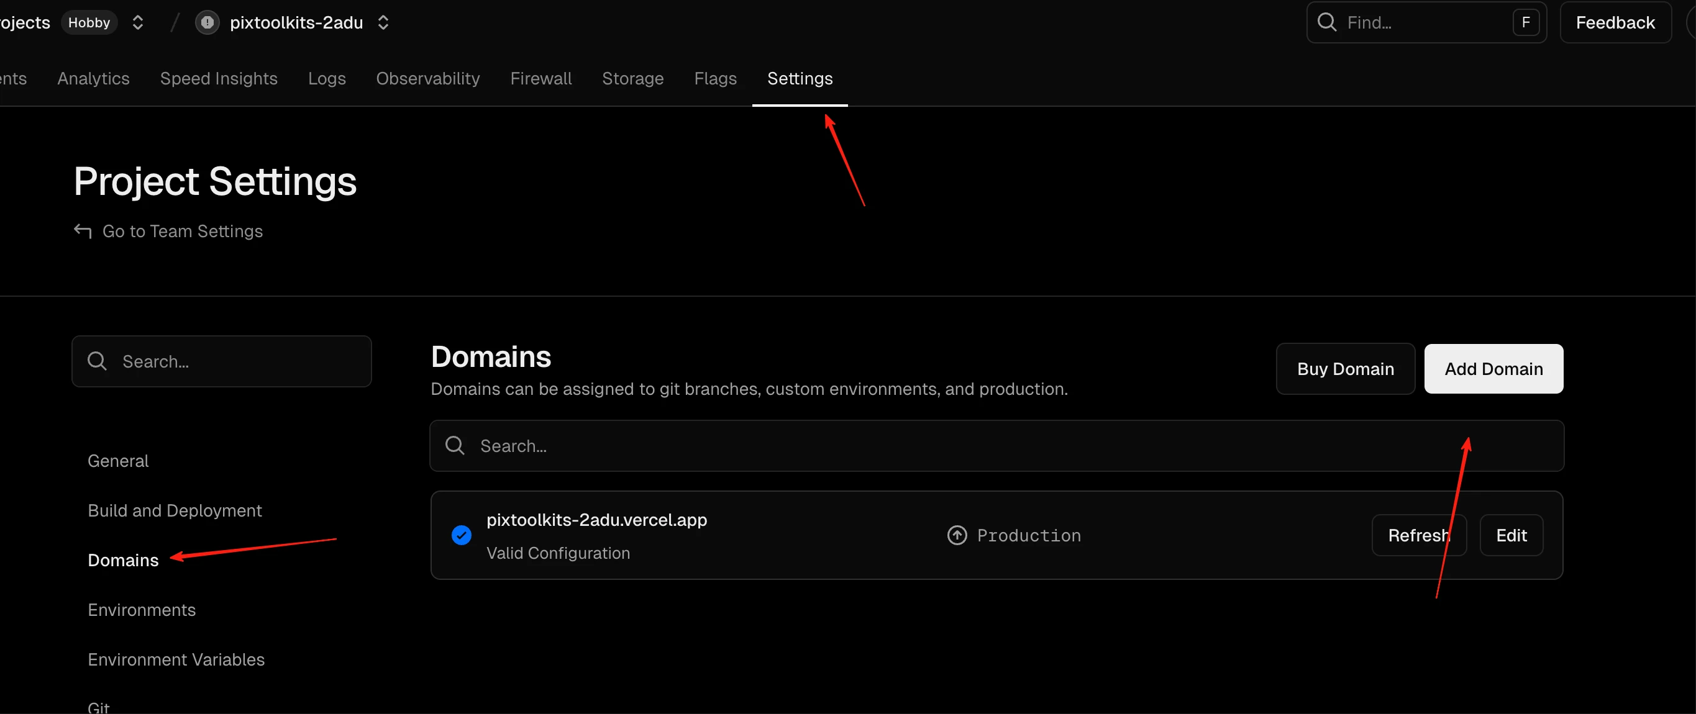The width and height of the screenshot is (1696, 714).
Task: Click the back arrow icon beside Go to Team Settings
Action: pyautogui.click(x=83, y=231)
